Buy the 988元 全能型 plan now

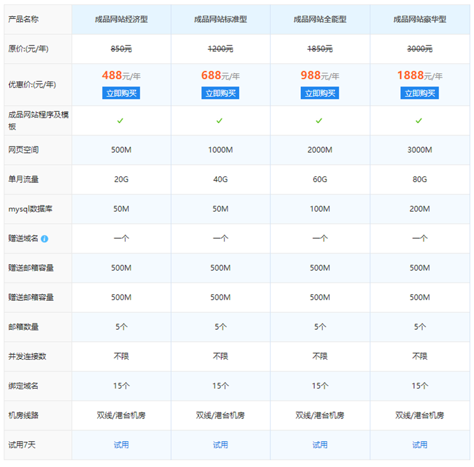pos(320,93)
